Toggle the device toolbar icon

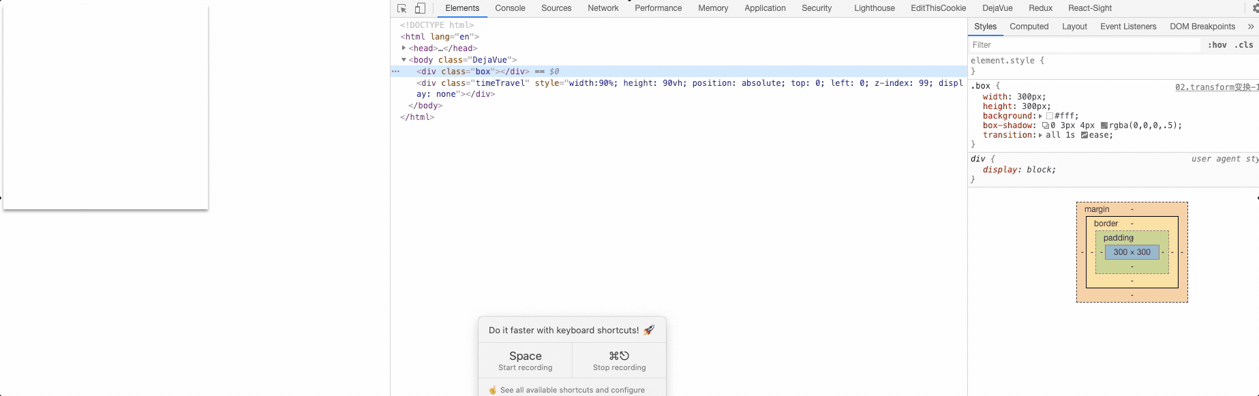420,8
